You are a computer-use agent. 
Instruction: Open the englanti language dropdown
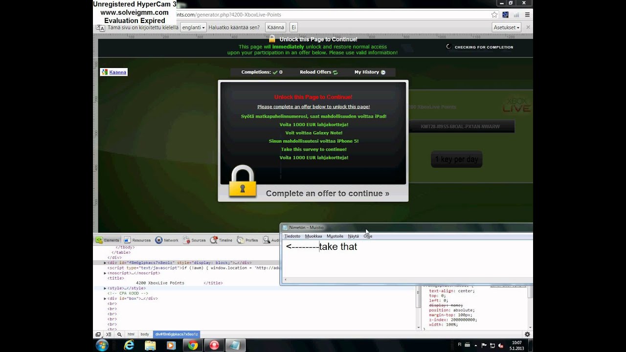(193, 27)
